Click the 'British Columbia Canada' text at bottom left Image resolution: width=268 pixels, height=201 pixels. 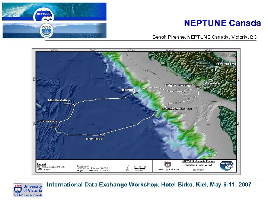(x=28, y=195)
